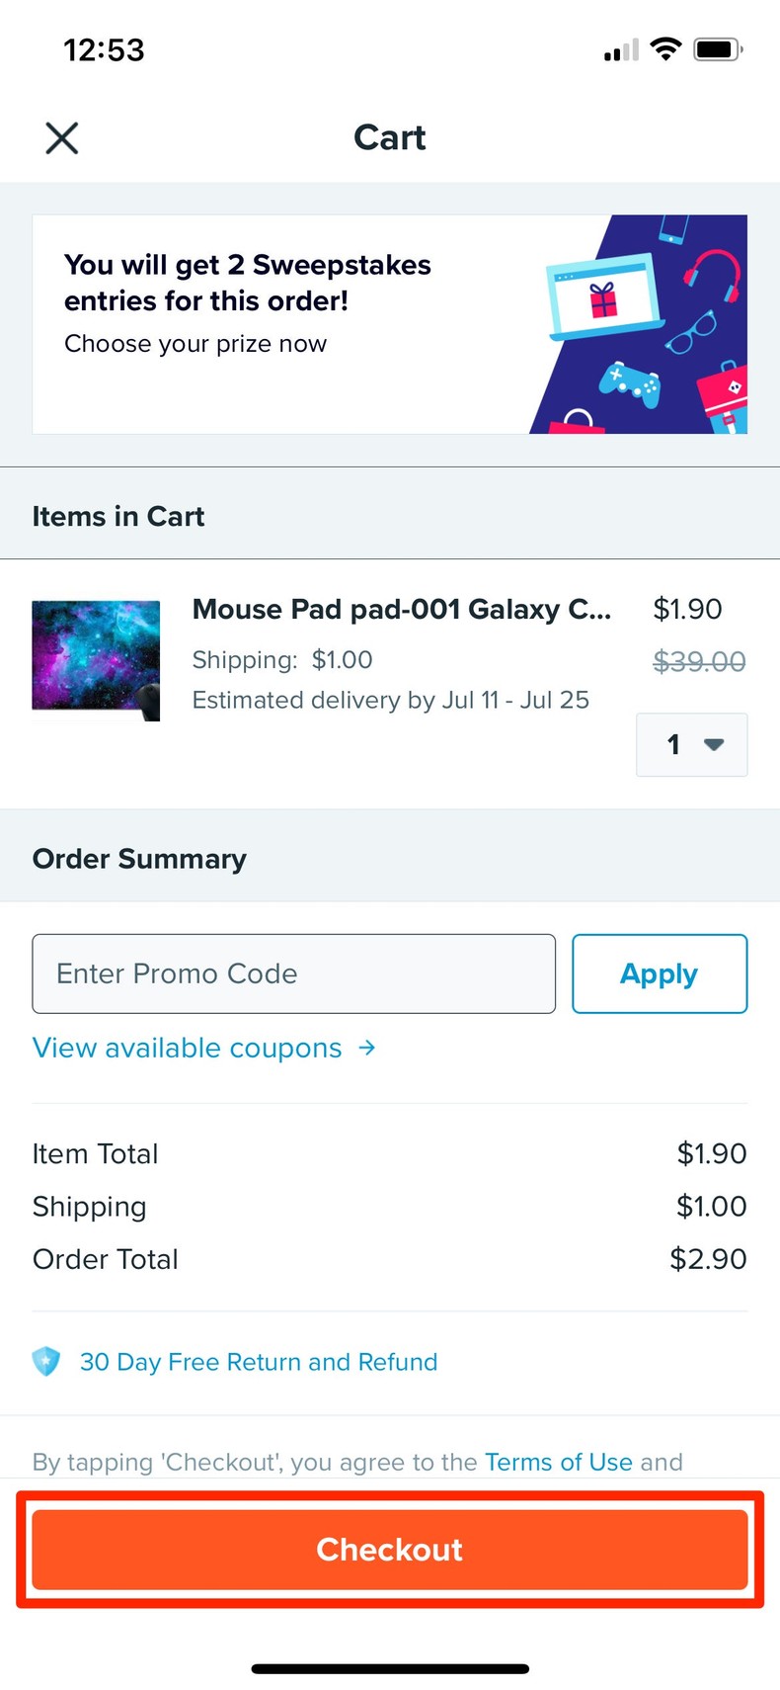780x1690 pixels.
Task: Click Choose your prize now
Action: pyautogui.click(x=195, y=344)
